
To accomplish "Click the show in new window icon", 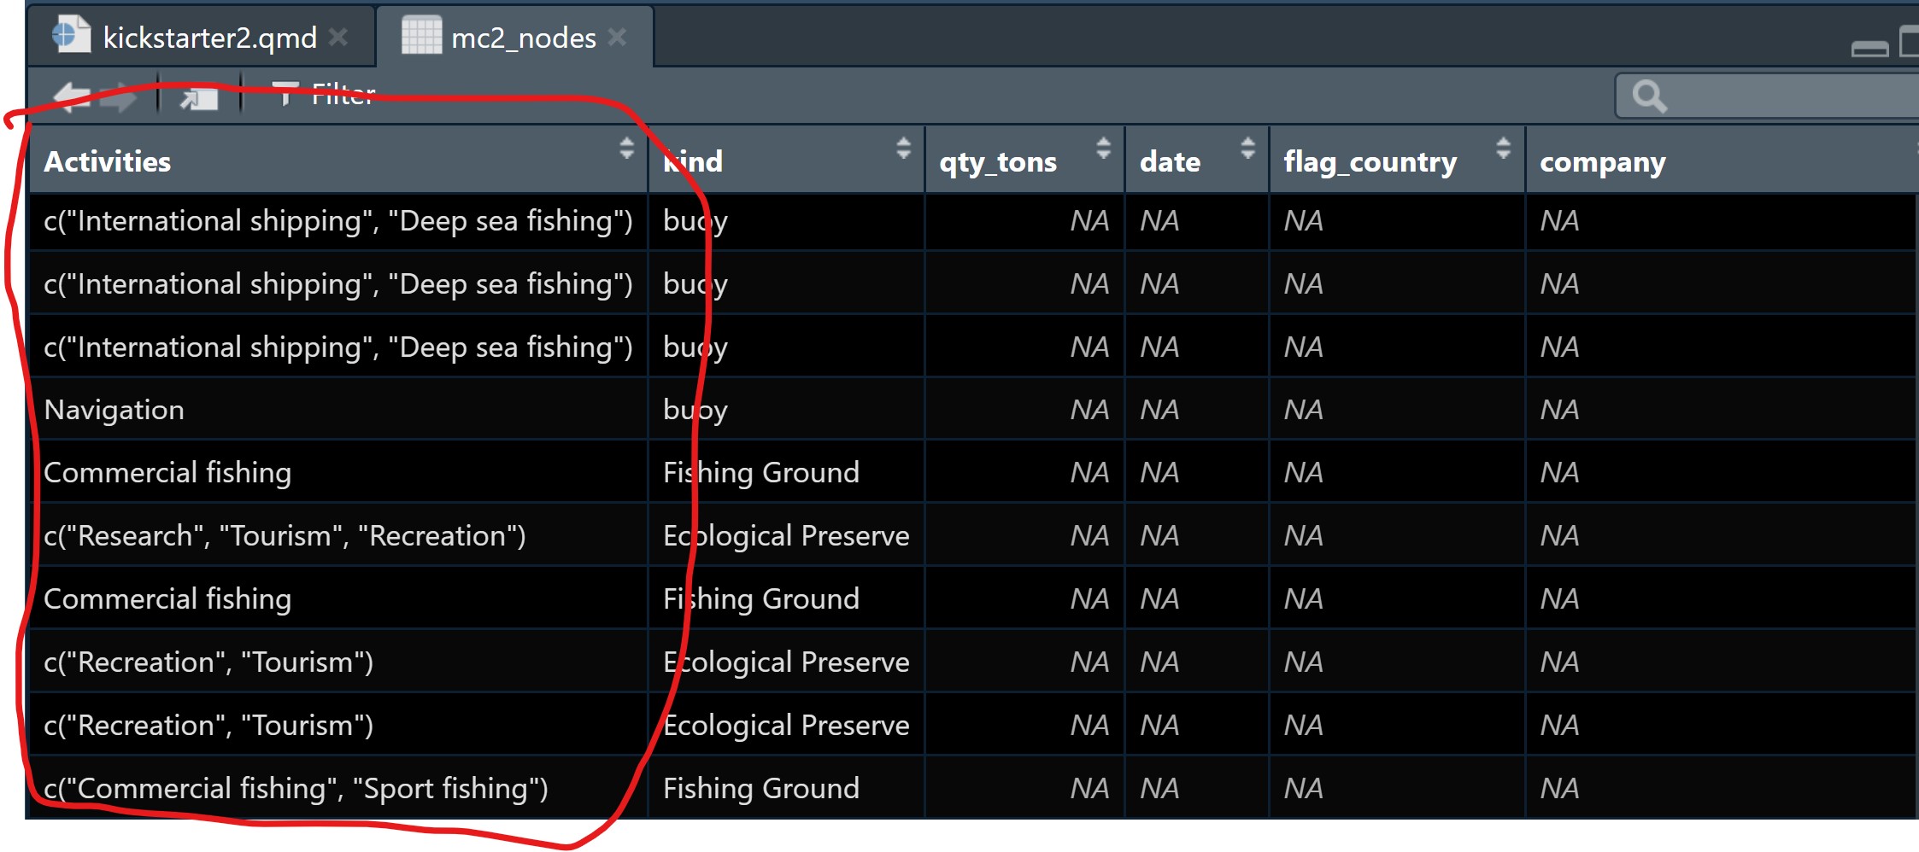I will click(199, 96).
